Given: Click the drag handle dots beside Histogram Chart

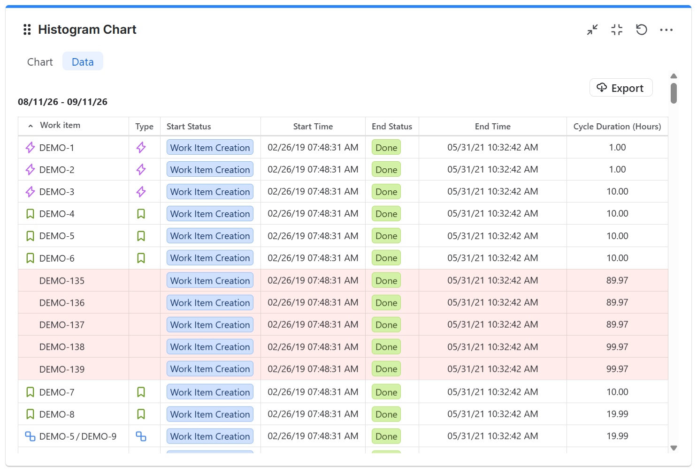Looking at the screenshot, I should coord(27,30).
